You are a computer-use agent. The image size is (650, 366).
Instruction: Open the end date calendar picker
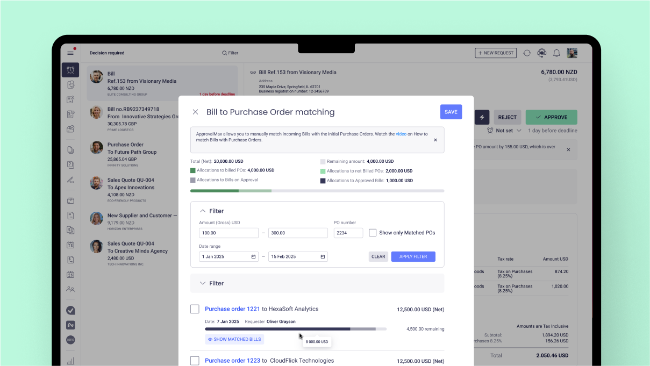click(323, 256)
